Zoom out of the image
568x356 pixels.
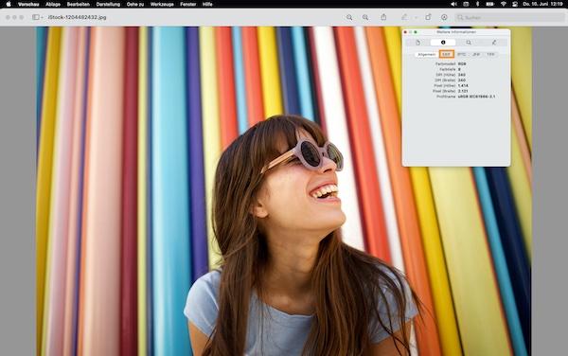click(349, 17)
